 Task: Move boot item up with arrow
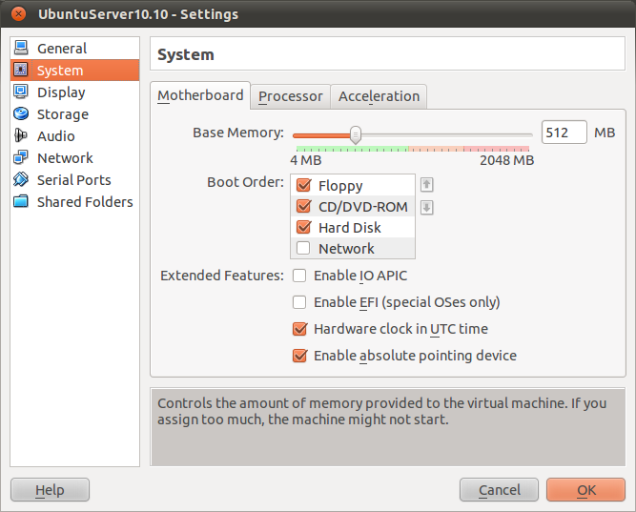427,185
